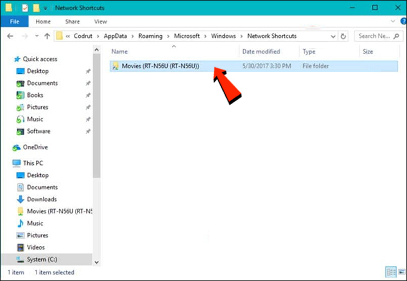Open Customize Quick Access Toolbar dropdown
Image resolution: width=407 pixels, height=281 pixels.
click(x=45, y=8)
